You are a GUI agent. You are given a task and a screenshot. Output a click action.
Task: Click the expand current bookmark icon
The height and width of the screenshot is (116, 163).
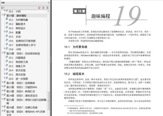(48, 8)
